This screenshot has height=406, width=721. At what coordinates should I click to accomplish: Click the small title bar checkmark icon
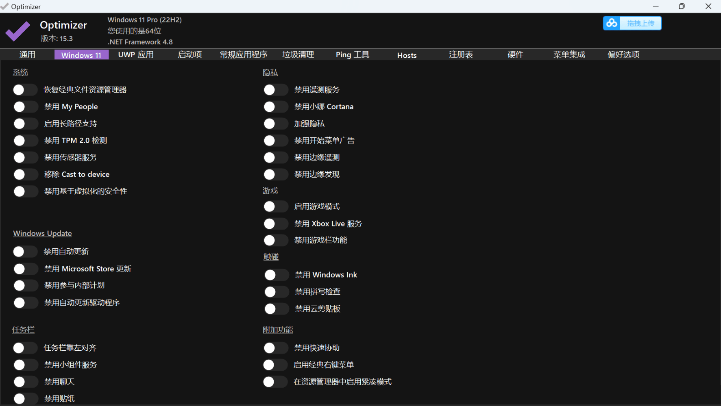(4, 7)
